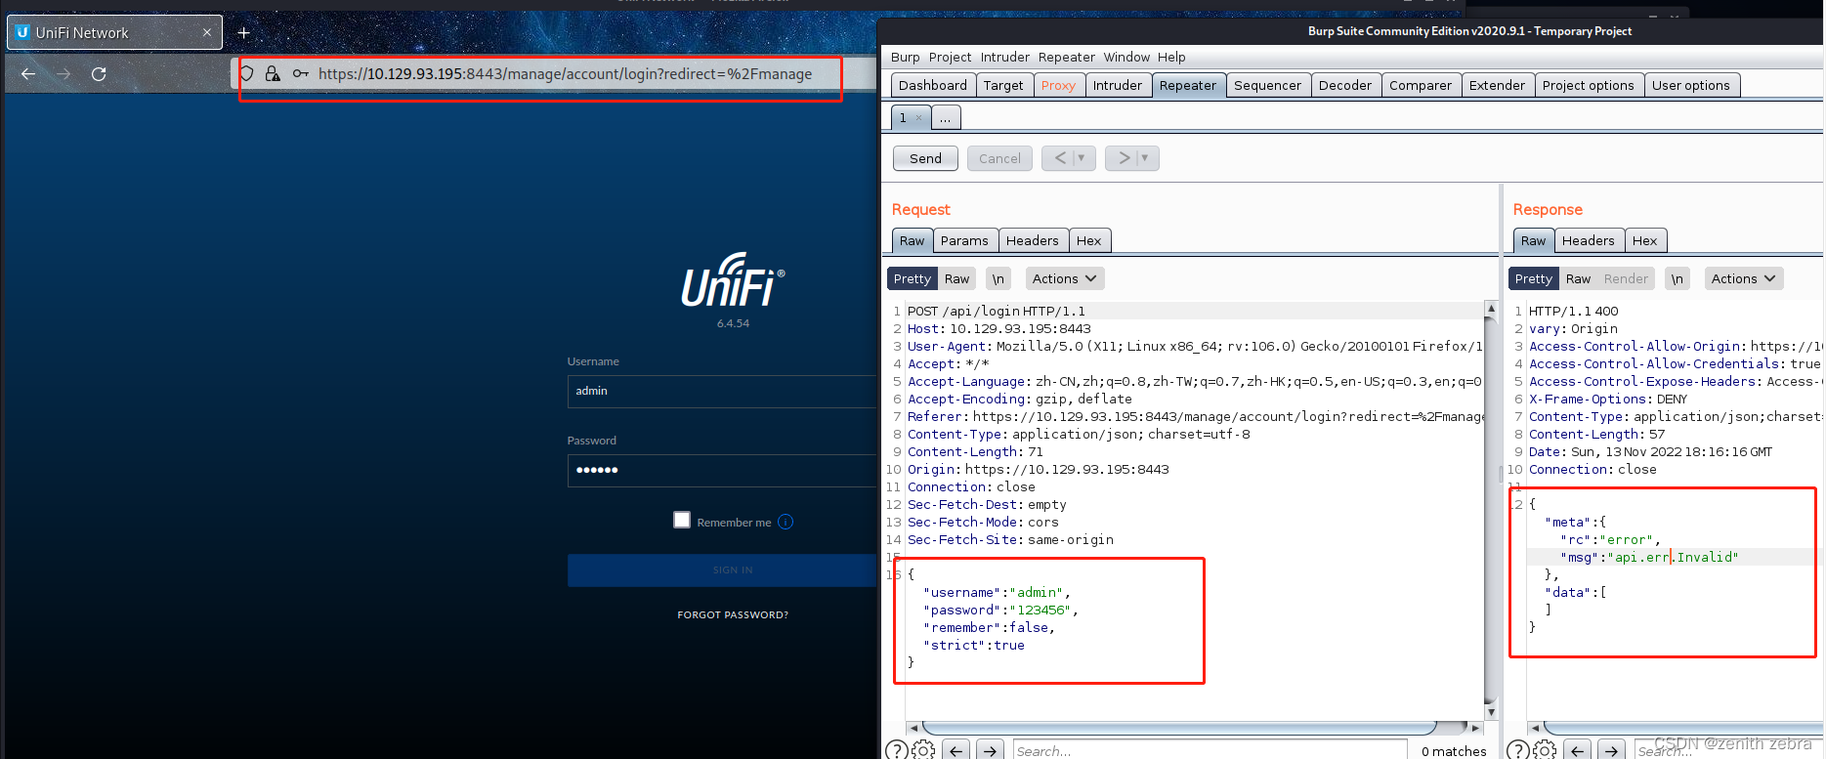Open the Intruder menu in menu bar
Image resolution: width=1826 pixels, height=759 pixels.
point(1004,58)
